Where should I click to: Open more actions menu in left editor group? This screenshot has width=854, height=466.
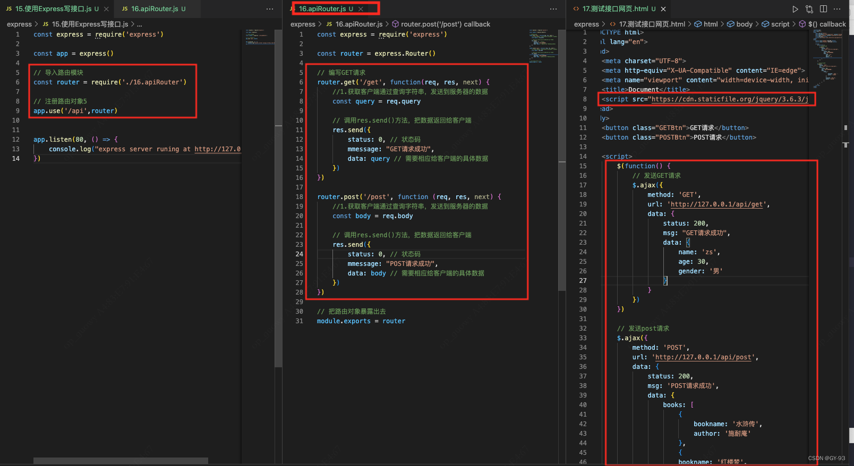(270, 9)
